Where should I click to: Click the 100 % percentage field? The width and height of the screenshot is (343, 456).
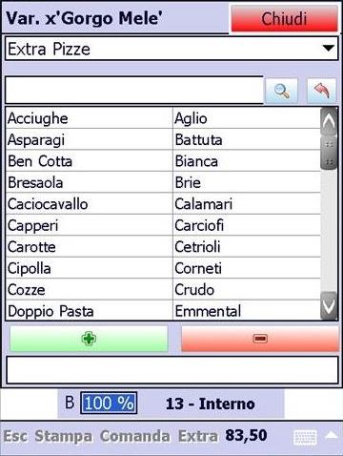click(x=109, y=403)
